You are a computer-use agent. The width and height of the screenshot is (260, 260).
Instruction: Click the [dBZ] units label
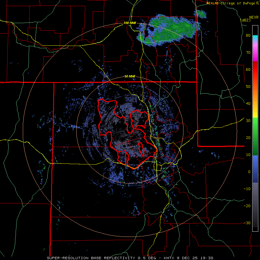click(x=245, y=20)
